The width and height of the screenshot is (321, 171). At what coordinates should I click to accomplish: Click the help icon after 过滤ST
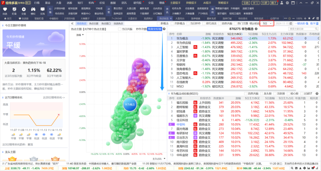317,94
